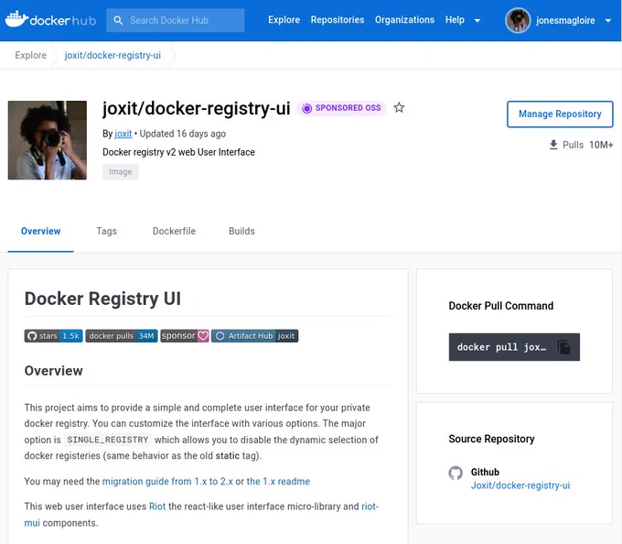Switch to the Tags tab
622x544 pixels.
tap(107, 231)
